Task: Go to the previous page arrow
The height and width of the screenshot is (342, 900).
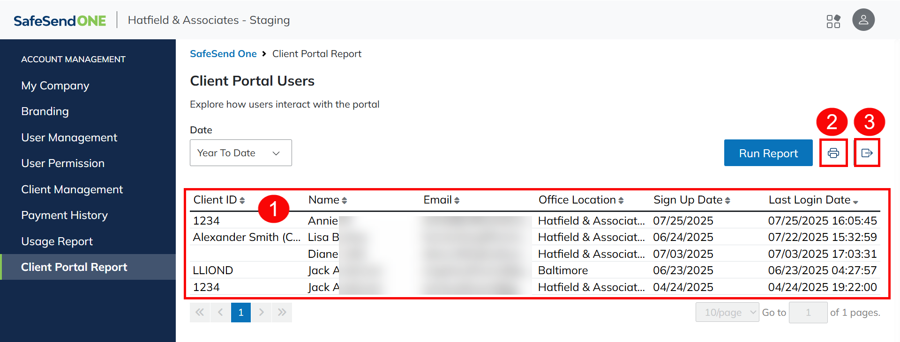Action: [220, 313]
